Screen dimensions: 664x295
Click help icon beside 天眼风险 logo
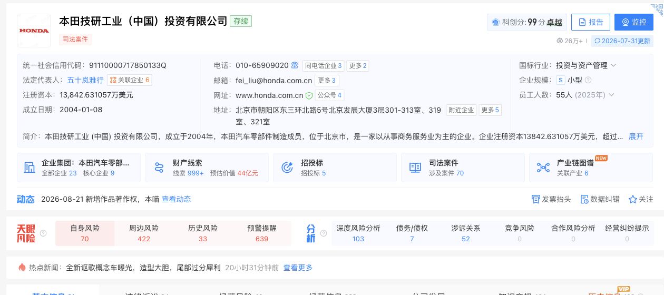point(43,233)
